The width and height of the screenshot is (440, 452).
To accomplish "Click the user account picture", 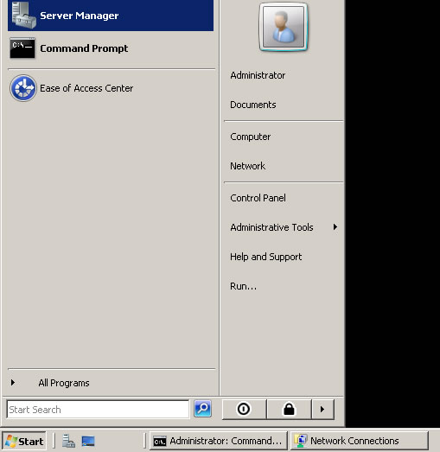I will pos(284,27).
